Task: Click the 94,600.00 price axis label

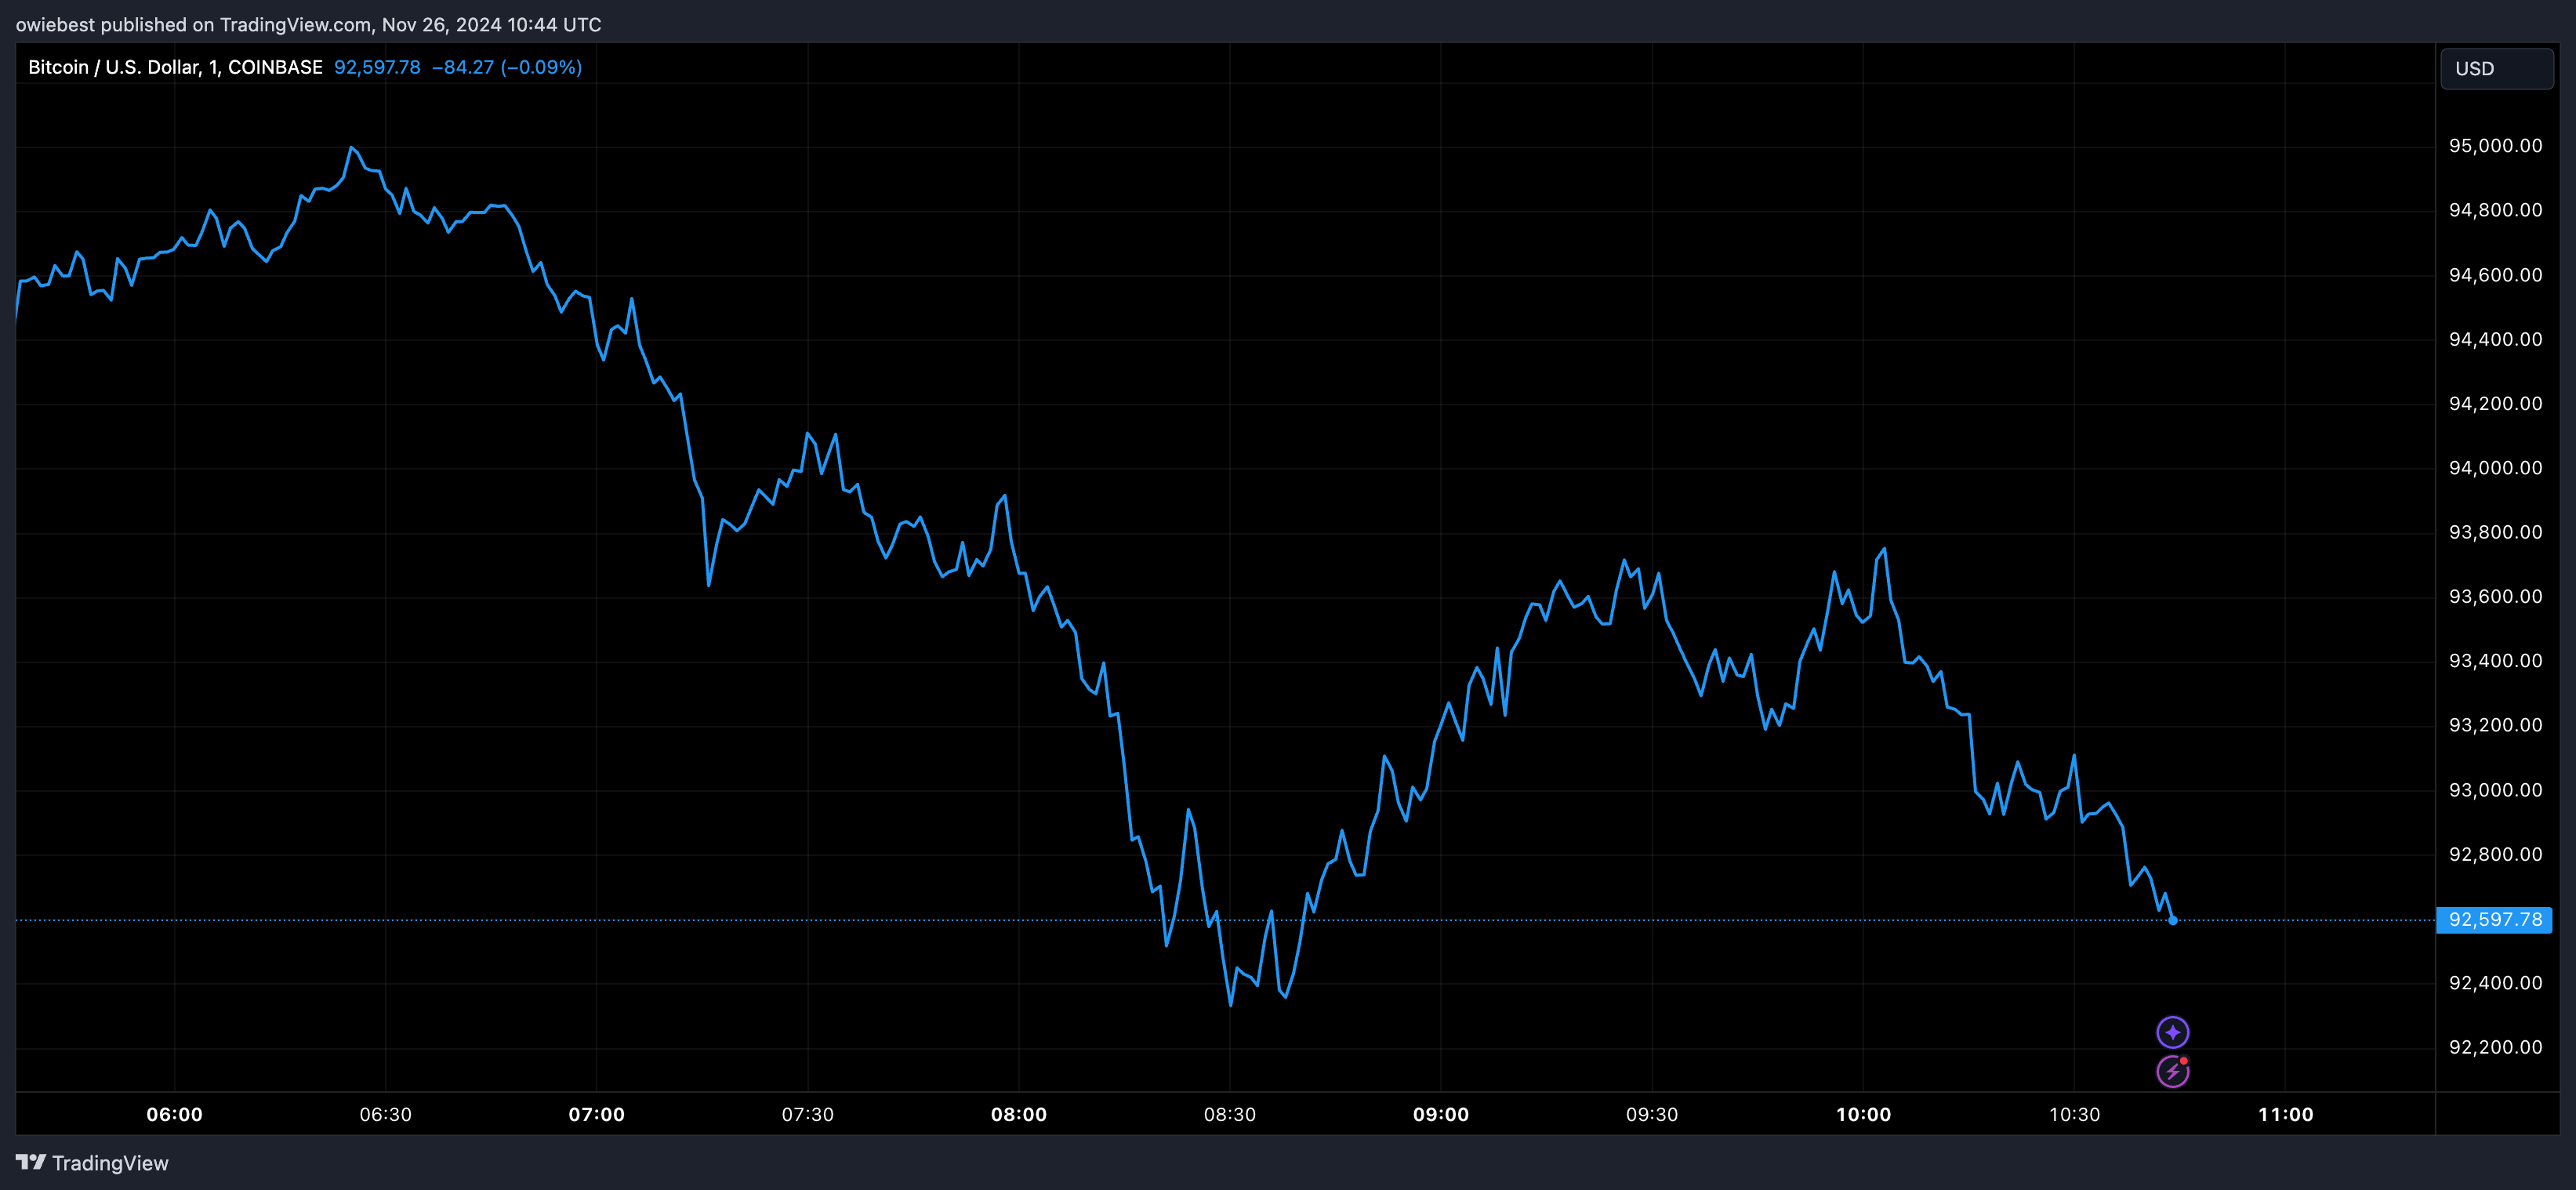Action: 2495,275
